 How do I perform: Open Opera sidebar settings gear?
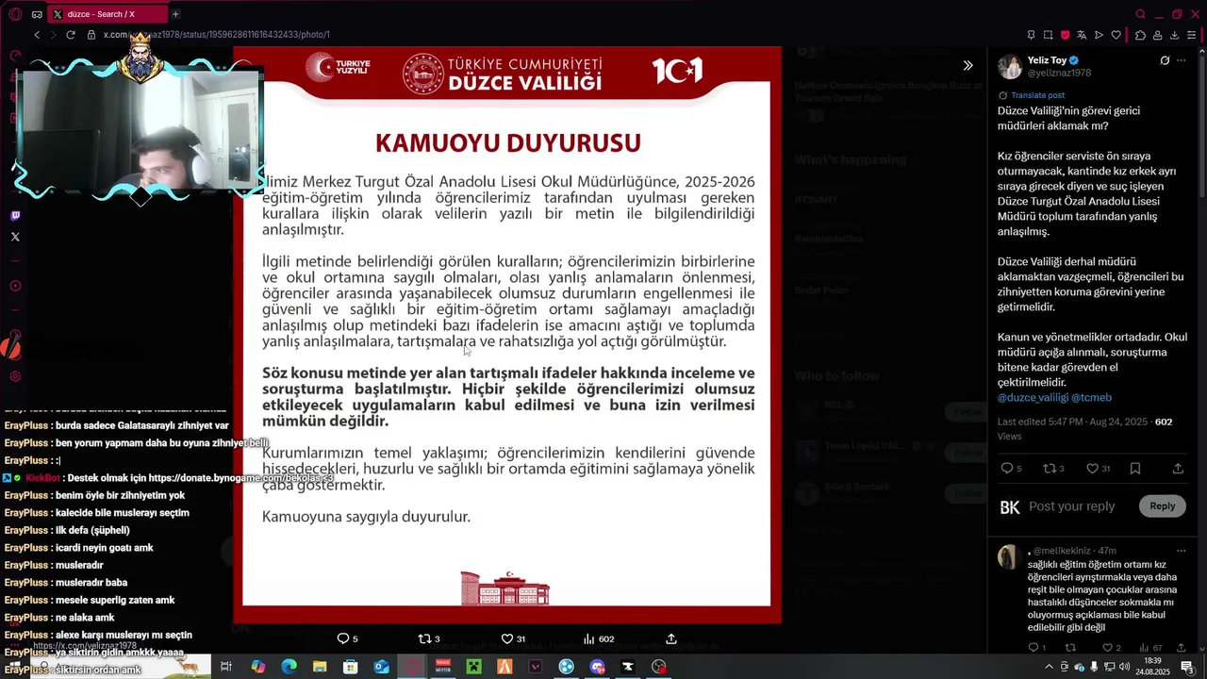15,376
